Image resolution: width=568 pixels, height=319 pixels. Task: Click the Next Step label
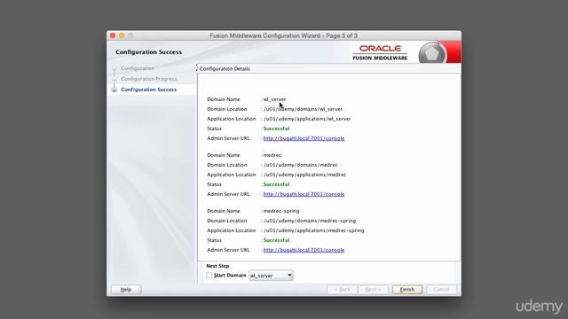(217, 266)
